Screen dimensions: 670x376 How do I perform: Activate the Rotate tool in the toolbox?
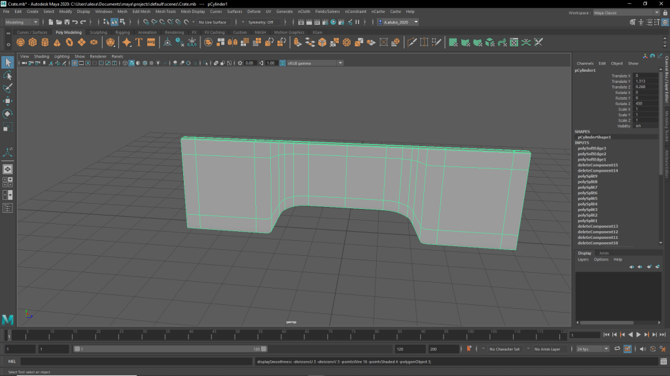click(8, 114)
